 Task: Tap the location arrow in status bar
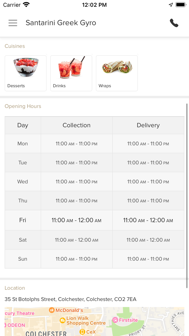pyautogui.click(x=171, y=5)
